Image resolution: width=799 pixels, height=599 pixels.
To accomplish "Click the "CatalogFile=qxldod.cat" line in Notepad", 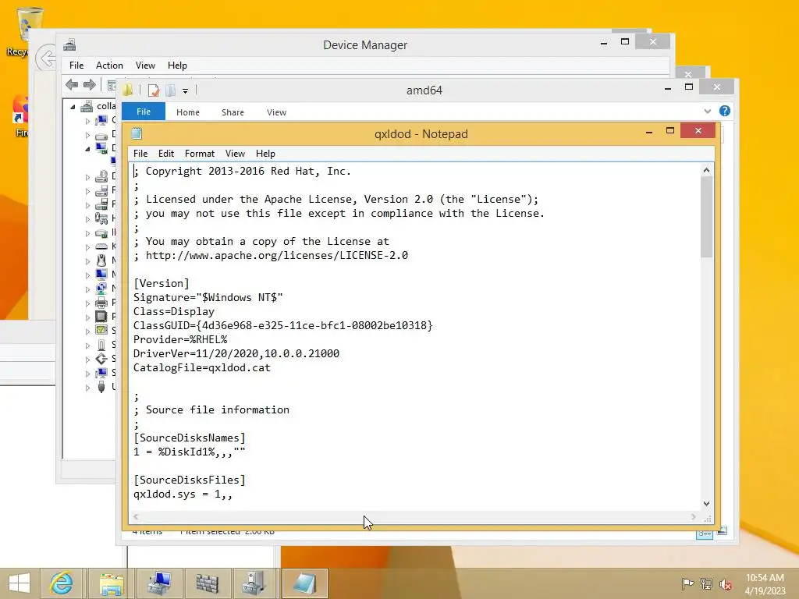I will (202, 368).
